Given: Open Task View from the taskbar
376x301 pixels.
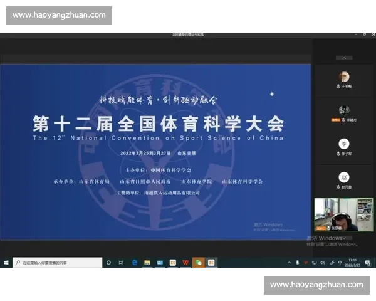Looking at the screenshot, I should point(121,263).
